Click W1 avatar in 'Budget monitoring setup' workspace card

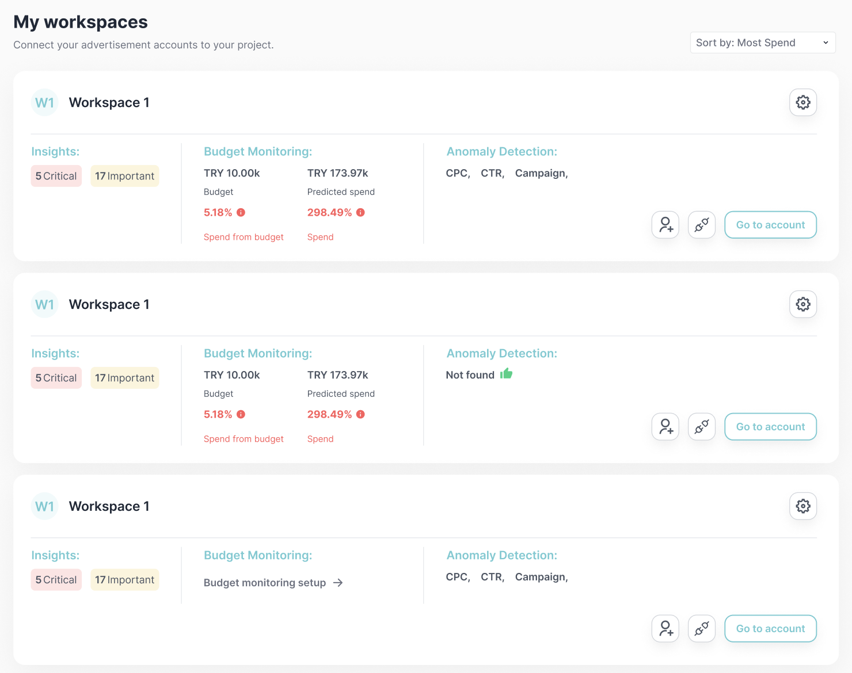point(45,506)
